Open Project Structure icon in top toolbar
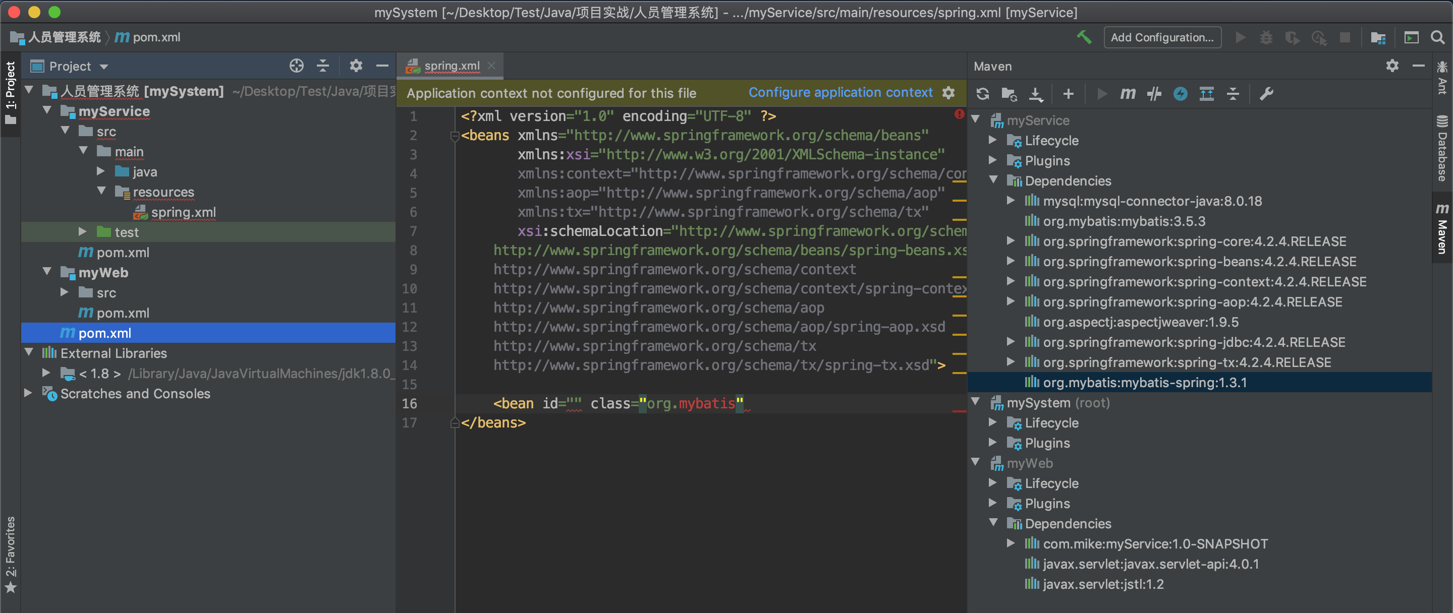1453x613 pixels. (1378, 37)
